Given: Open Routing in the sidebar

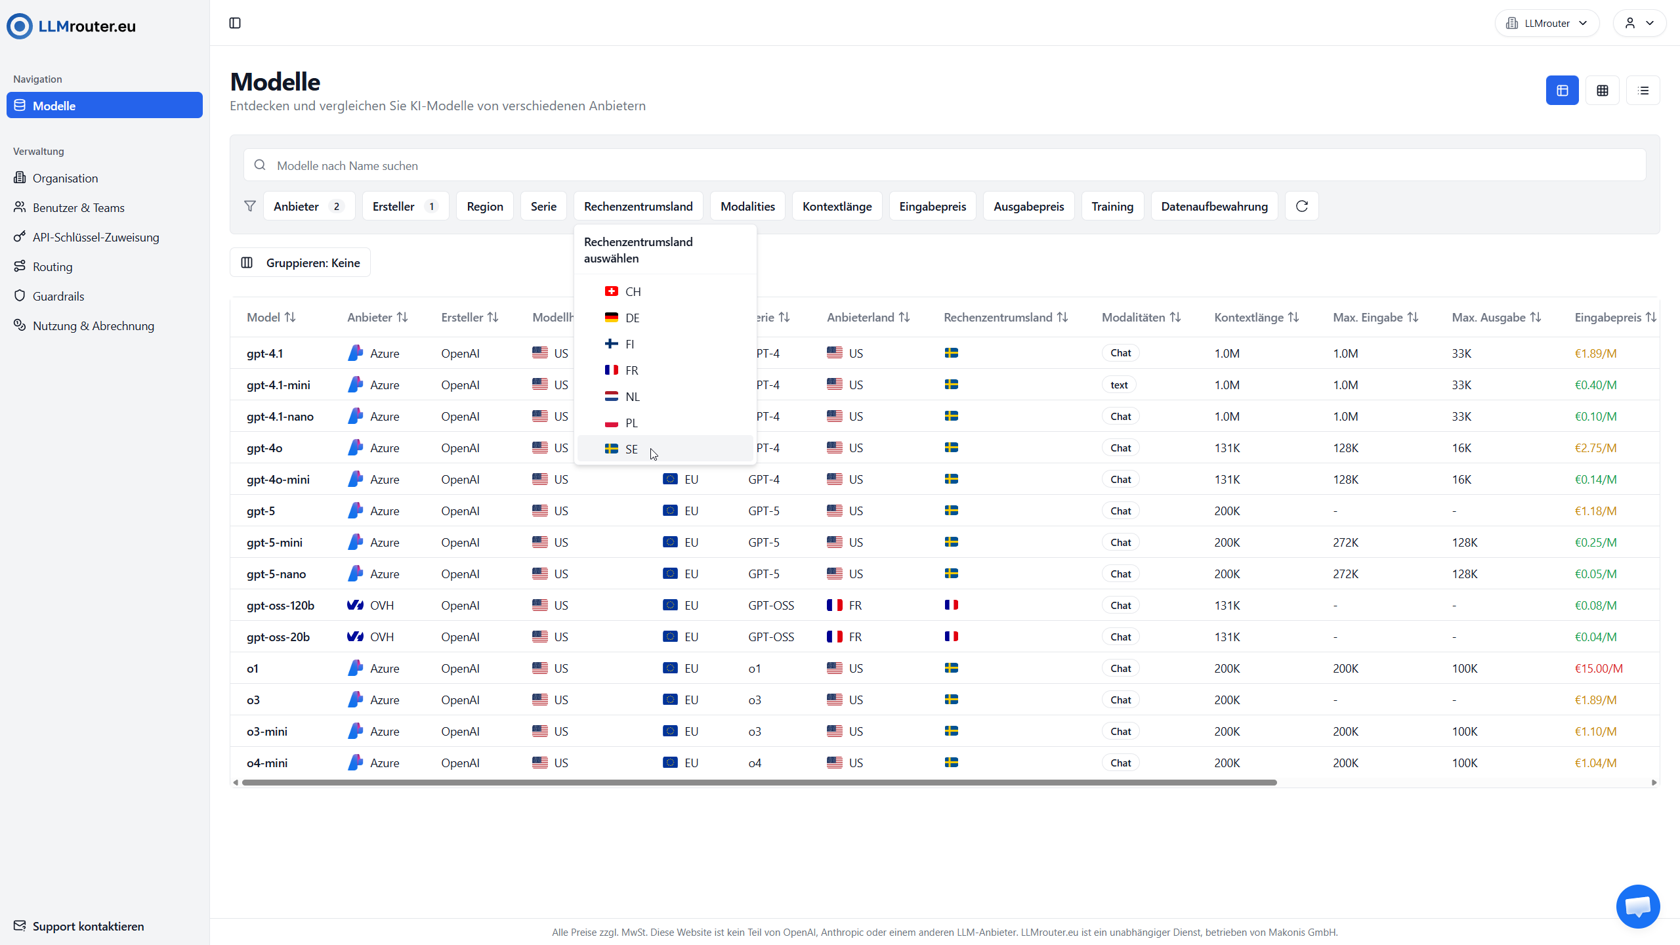Looking at the screenshot, I should (52, 266).
